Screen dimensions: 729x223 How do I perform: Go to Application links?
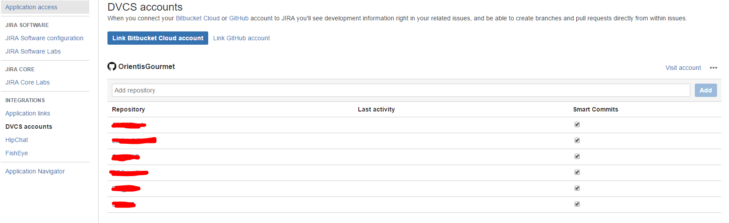coord(28,113)
